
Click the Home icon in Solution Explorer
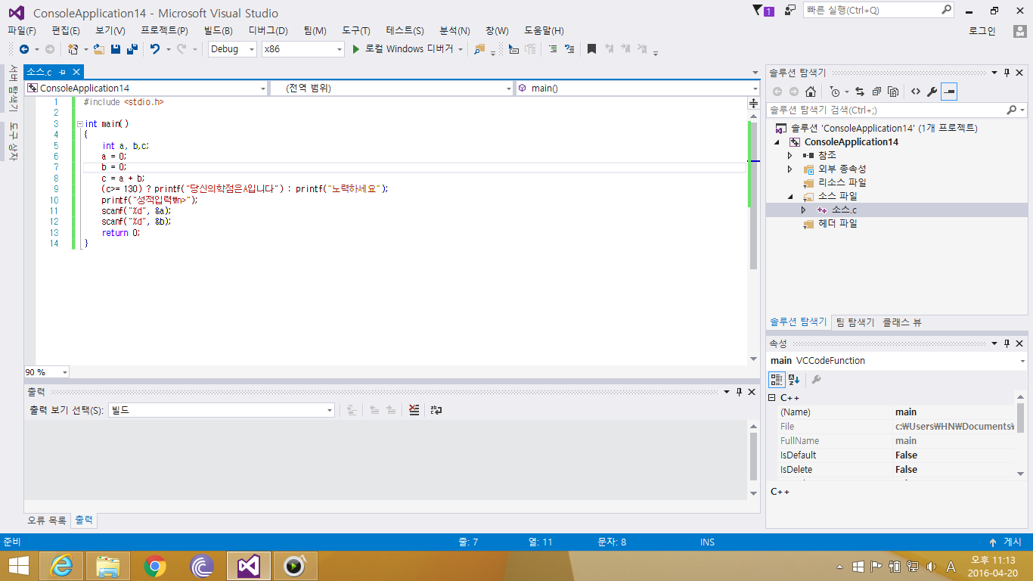tap(811, 92)
